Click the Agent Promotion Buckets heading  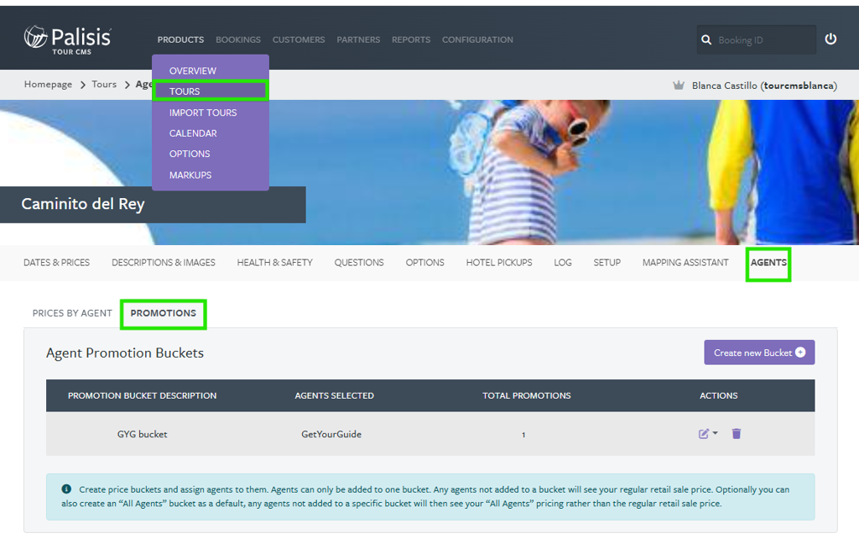(x=125, y=353)
